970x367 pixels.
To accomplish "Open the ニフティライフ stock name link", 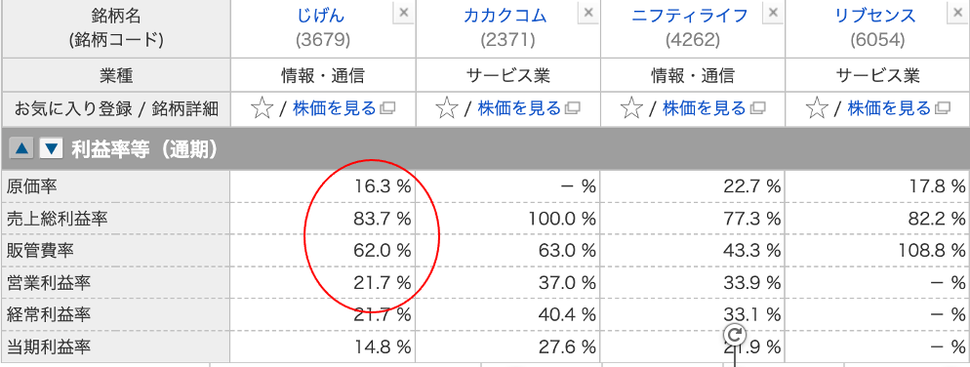I will tap(690, 15).
